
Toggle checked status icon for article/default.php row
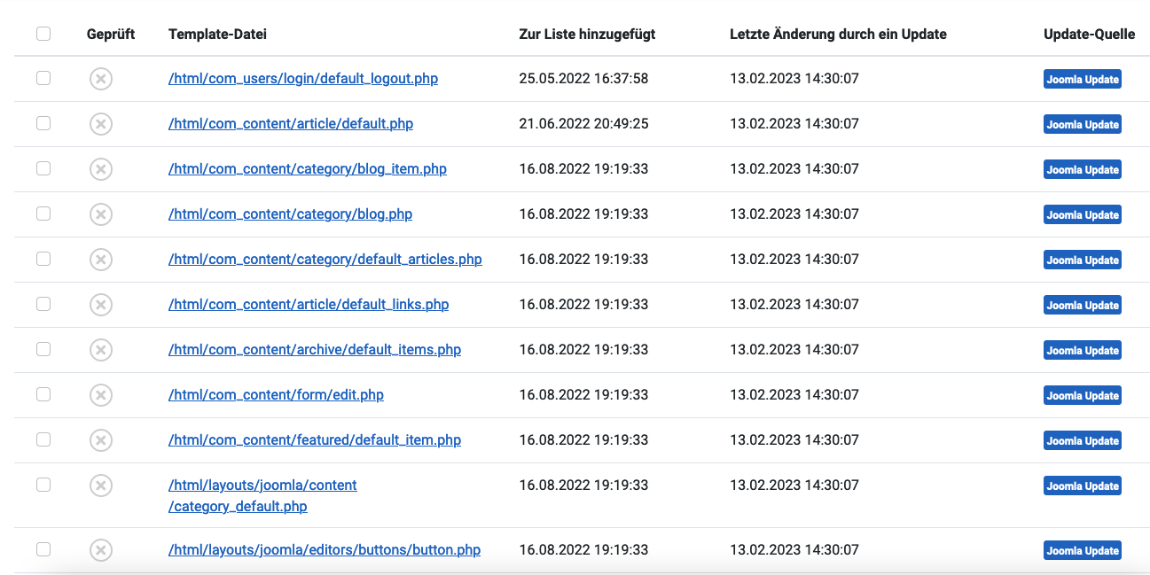coord(101,124)
